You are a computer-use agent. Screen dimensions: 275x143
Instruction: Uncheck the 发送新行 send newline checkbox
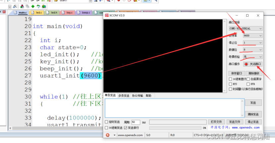[x=125, y=128]
